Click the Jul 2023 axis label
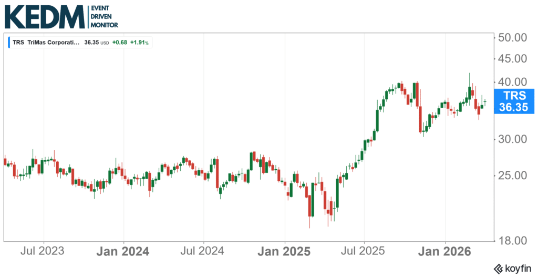 pos(43,251)
